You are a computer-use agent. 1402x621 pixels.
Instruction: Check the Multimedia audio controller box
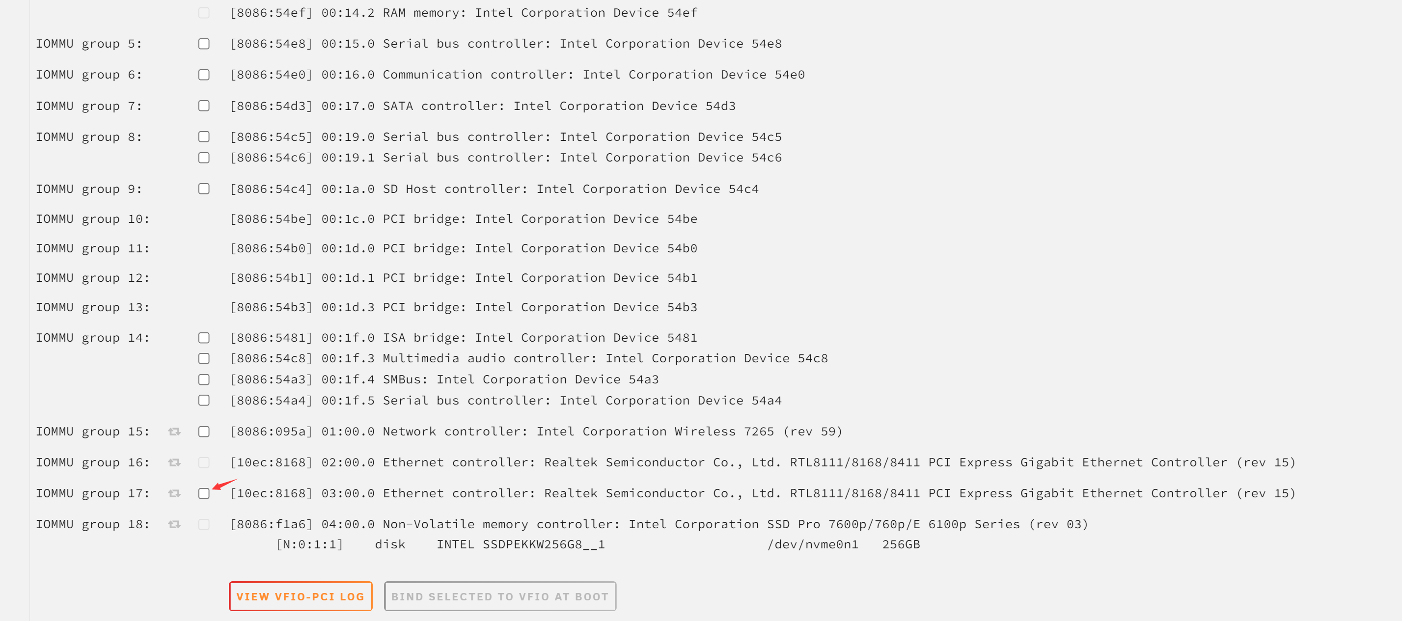point(204,359)
